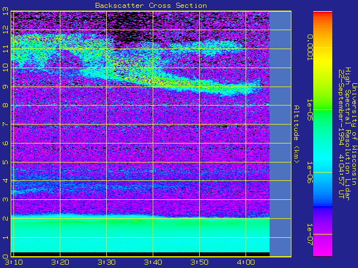Click the 'Backscatter Cross Section' title
Viewport: 358px width, 268px height.
pos(151,6)
